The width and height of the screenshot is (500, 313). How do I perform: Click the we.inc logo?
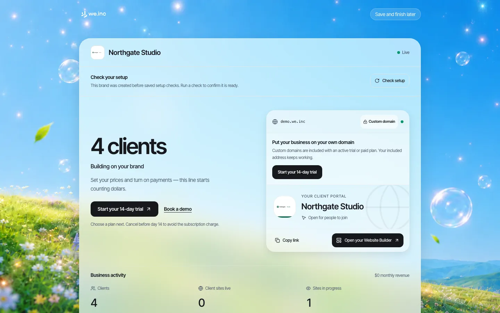pyautogui.click(x=93, y=14)
